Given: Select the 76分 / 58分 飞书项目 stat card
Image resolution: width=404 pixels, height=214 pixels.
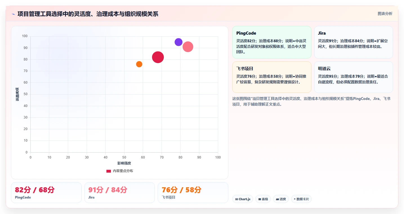Looking at the screenshot, I should 193,193.
